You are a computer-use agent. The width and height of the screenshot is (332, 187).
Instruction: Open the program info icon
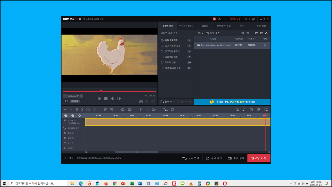tap(254, 19)
